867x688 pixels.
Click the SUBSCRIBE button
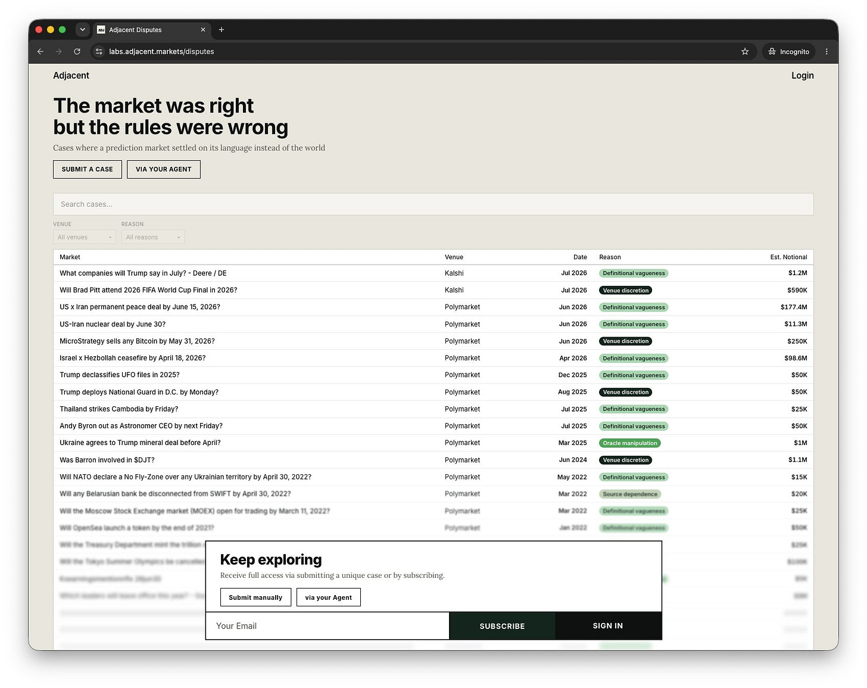pos(502,626)
